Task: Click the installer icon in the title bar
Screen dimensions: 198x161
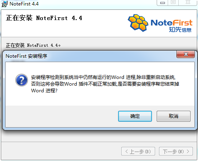Action: 4,4
